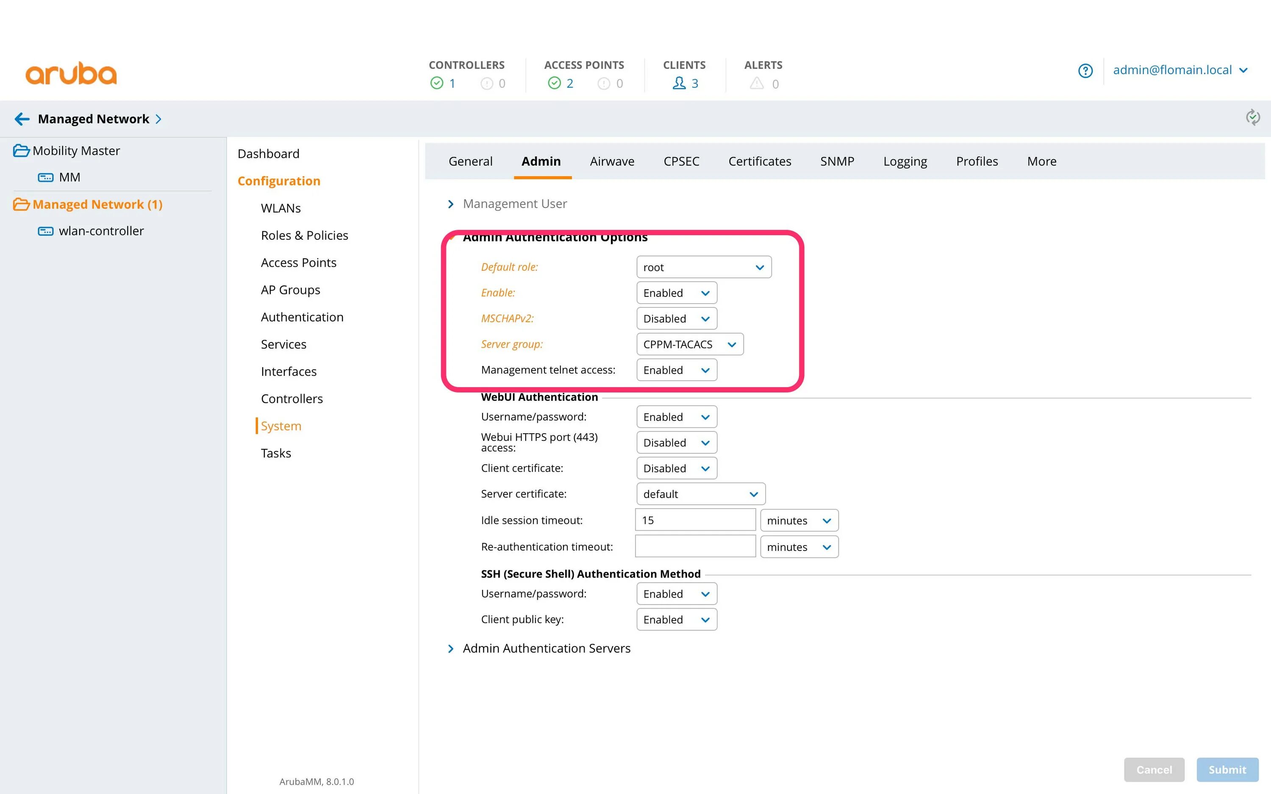Expand Admin Authentication Servers section

[x=451, y=649]
